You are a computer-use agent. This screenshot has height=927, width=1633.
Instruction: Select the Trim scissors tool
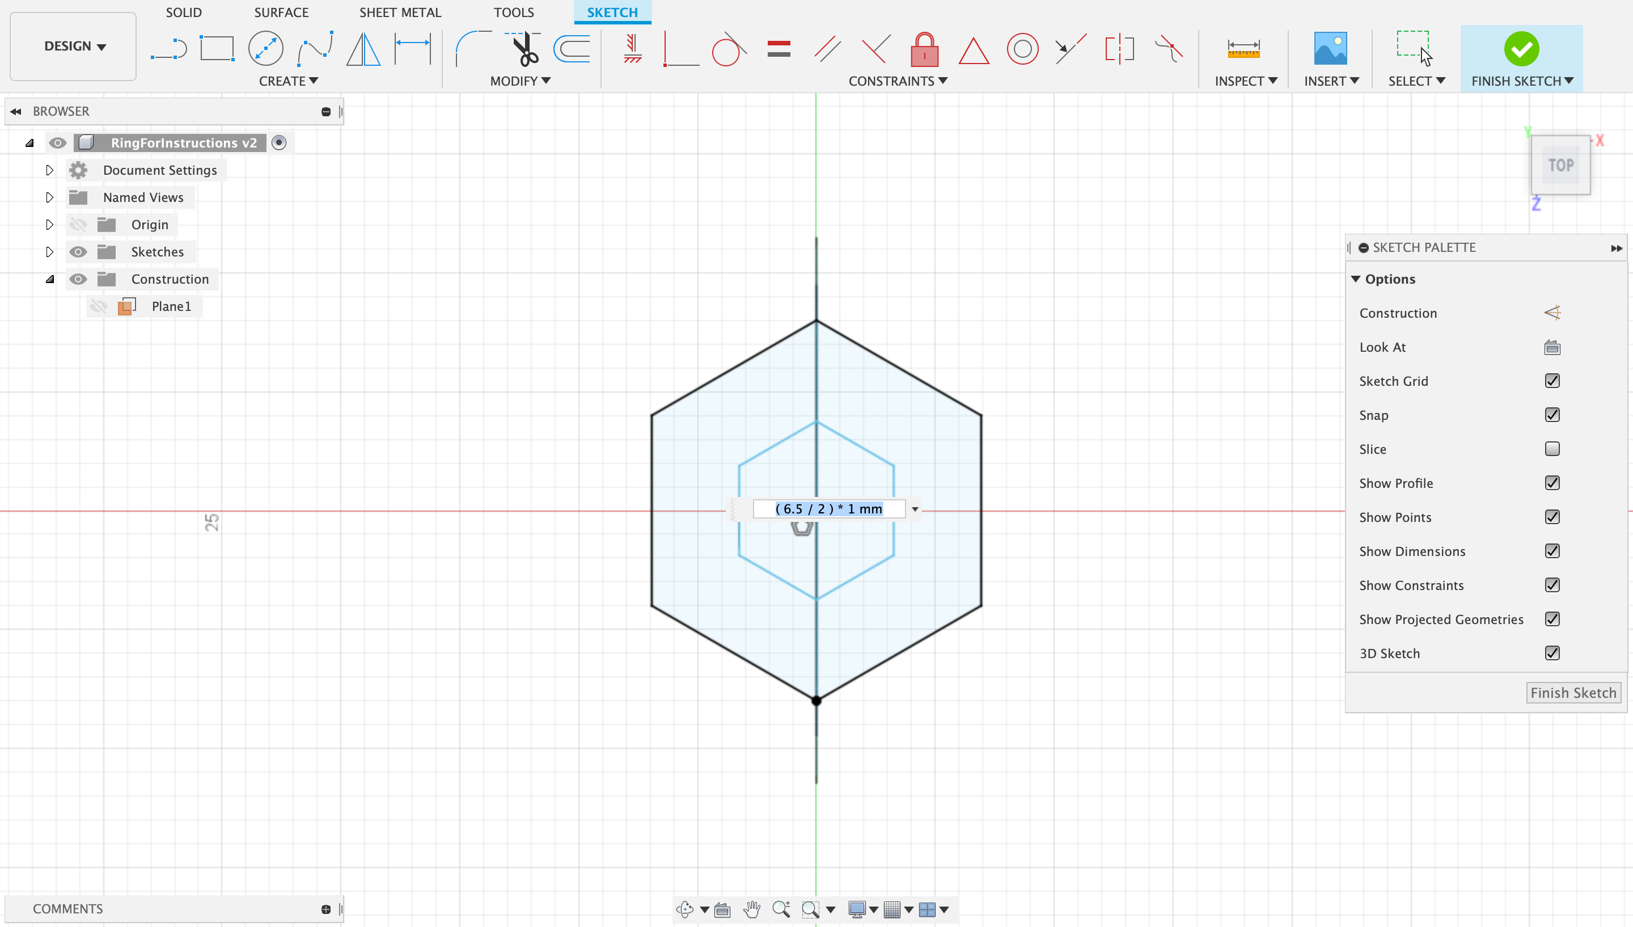click(x=525, y=49)
